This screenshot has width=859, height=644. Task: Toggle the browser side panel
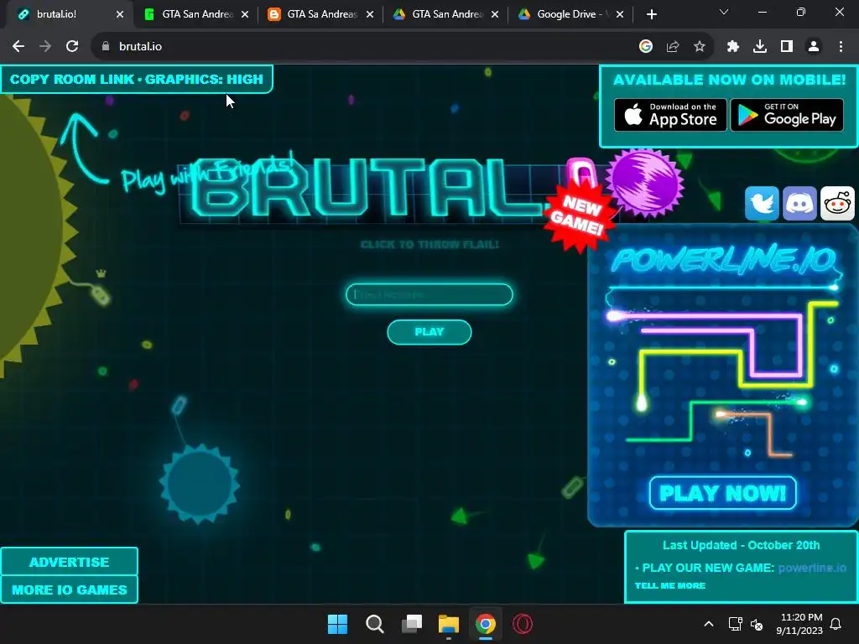[787, 47]
